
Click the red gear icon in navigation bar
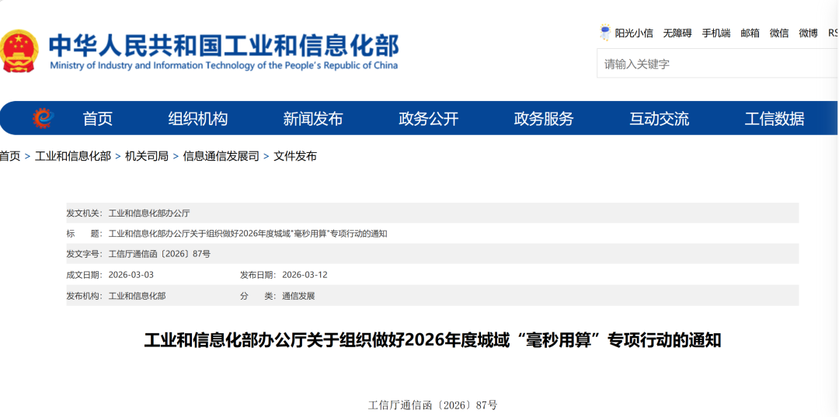42,118
